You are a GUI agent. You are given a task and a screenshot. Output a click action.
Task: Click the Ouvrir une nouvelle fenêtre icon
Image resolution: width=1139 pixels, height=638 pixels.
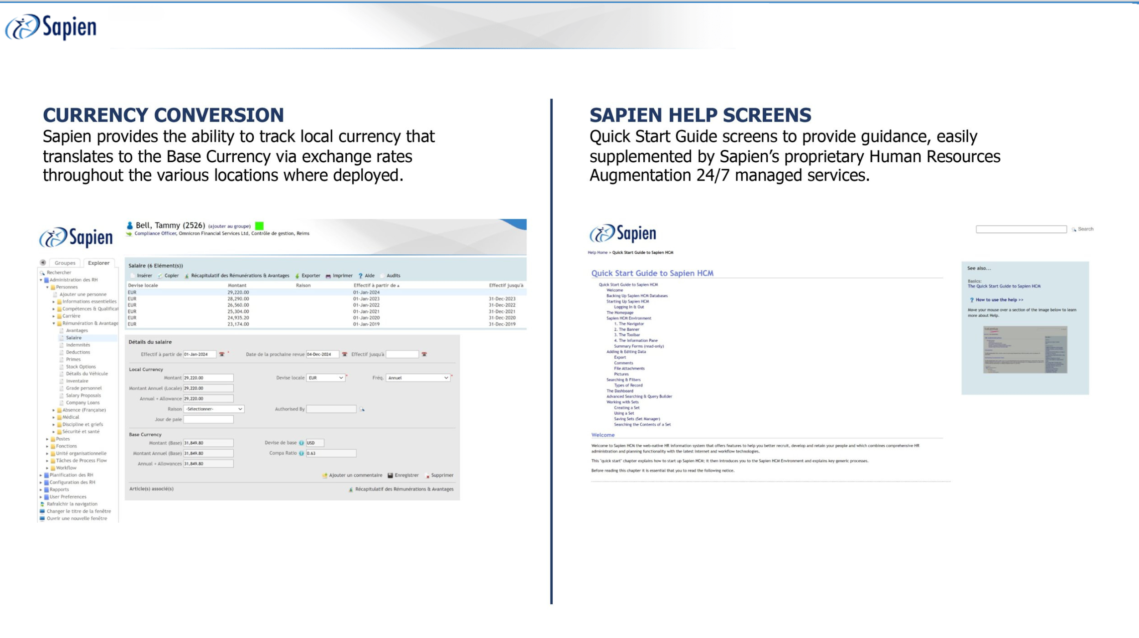pyautogui.click(x=42, y=519)
